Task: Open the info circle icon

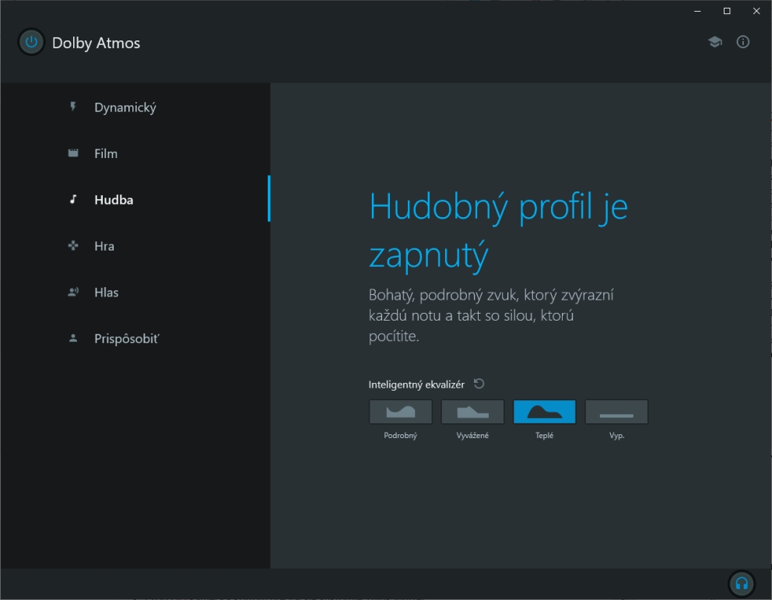Action: [x=743, y=42]
